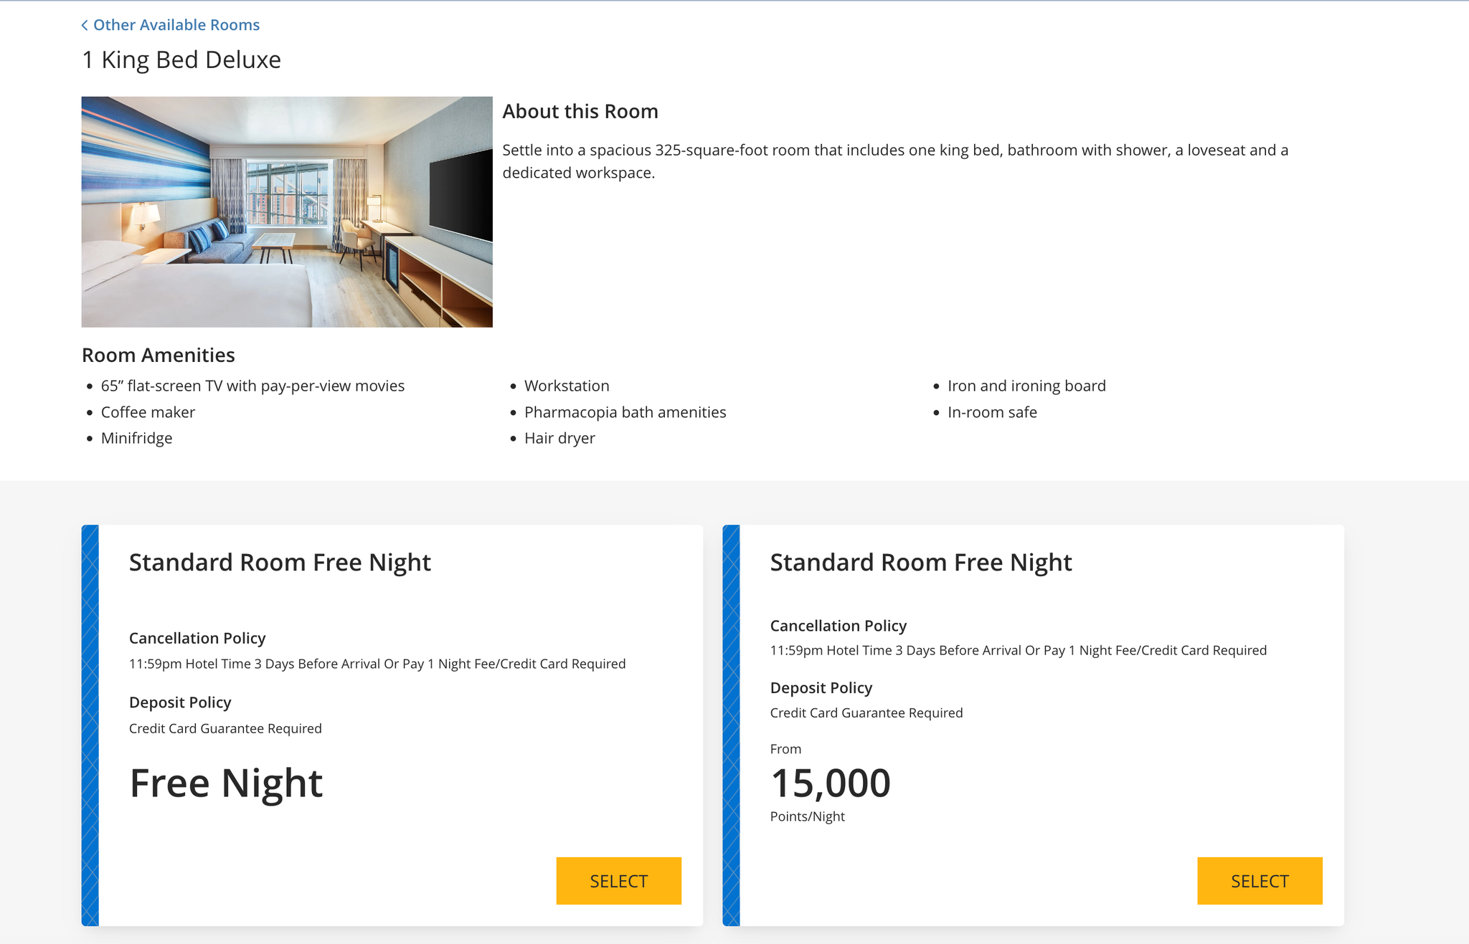Screen dimensions: 1469x944
Task: Click the 15,000 points price figure
Action: tap(830, 783)
